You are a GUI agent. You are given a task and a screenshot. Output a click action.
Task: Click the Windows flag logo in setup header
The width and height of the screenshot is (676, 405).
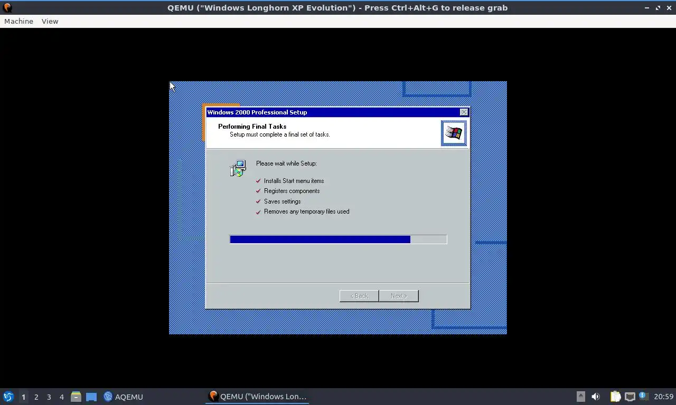[x=454, y=133]
